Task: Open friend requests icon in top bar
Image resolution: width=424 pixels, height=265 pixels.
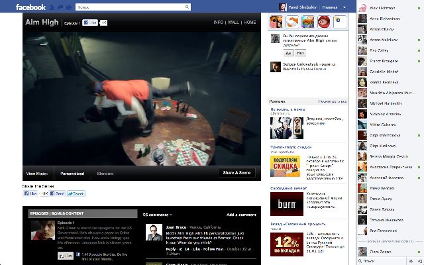Action: [x=52, y=7]
